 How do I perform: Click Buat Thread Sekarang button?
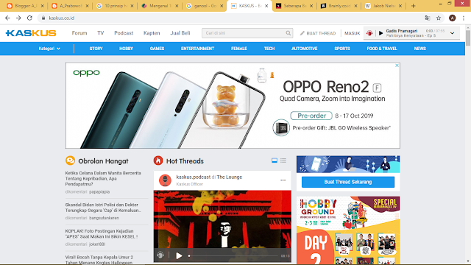(x=348, y=182)
